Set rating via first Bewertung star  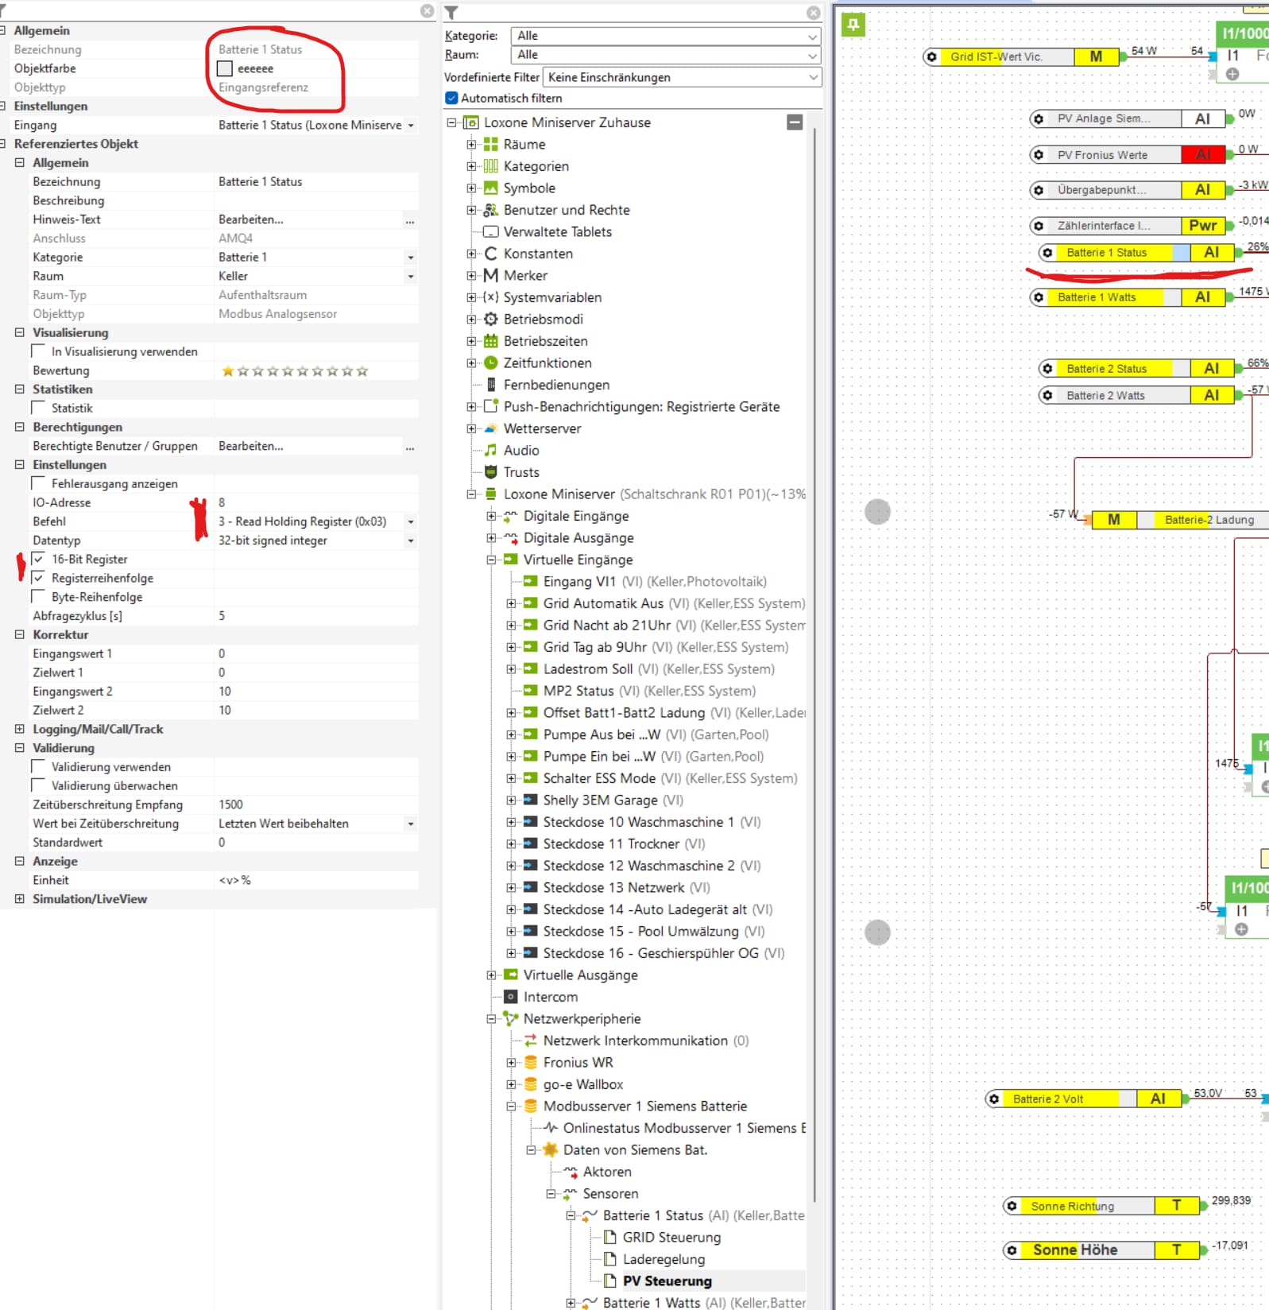tap(228, 371)
